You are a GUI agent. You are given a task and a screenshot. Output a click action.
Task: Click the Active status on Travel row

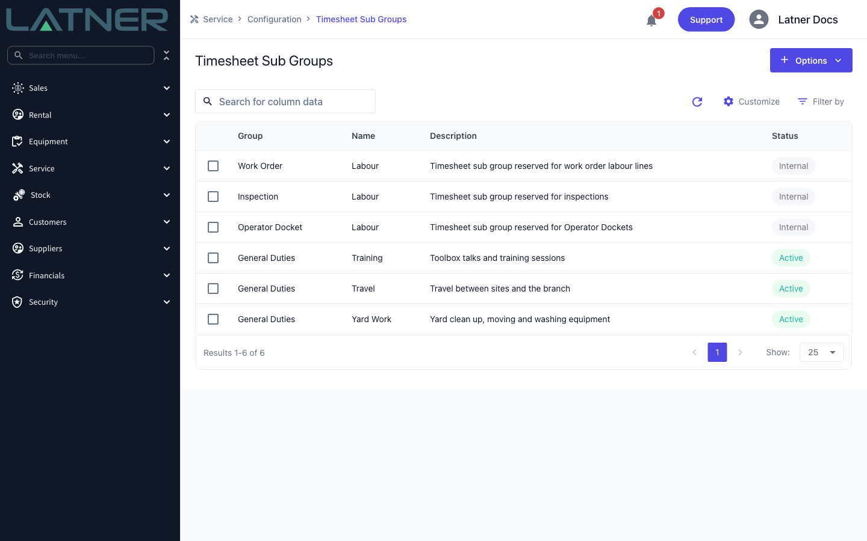[x=791, y=289]
